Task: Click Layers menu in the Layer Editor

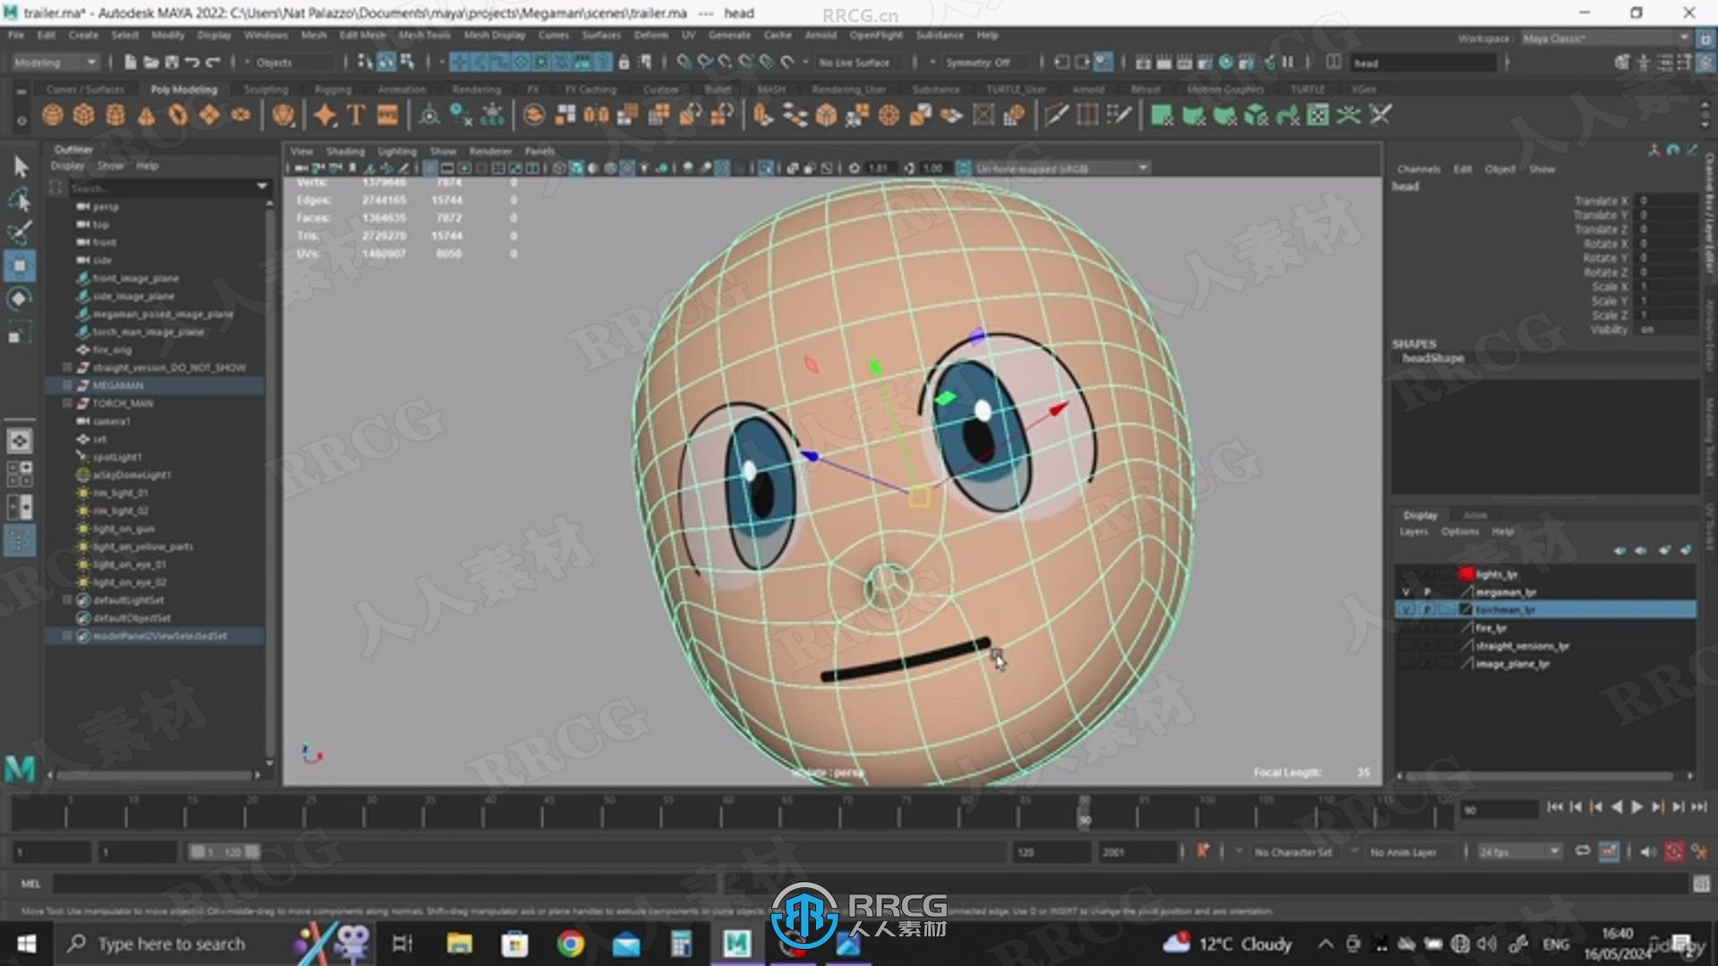Action: [x=1414, y=532]
